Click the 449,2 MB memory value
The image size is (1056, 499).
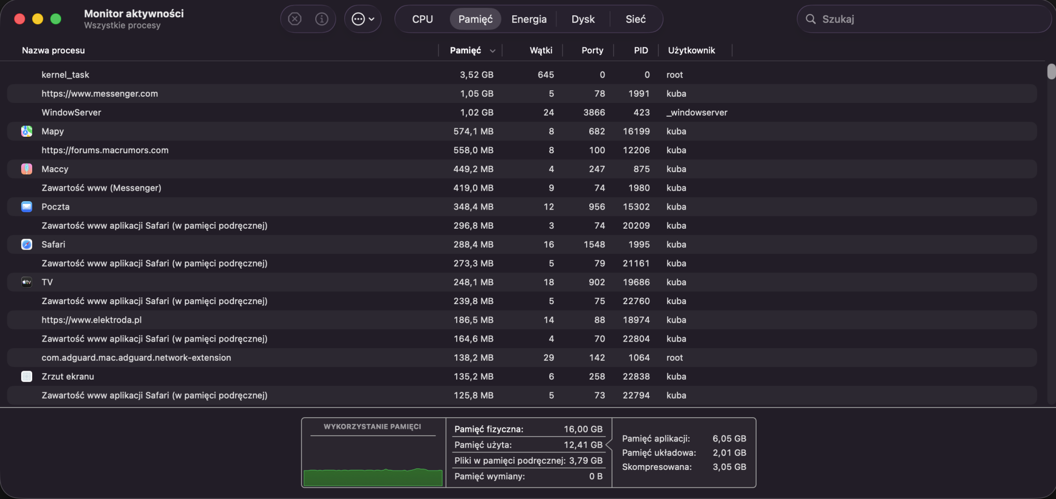tap(473, 169)
